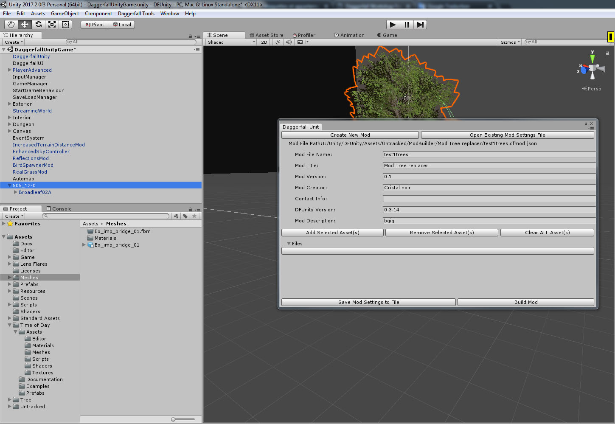Open Project Create dropdown
The height and width of the screenshot is (424, 615).
pyautogui.click(x=14, y=216)
